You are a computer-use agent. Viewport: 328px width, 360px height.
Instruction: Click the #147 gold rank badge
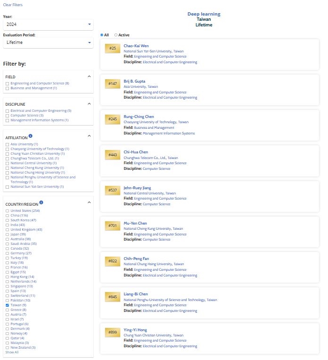point(113,84)
